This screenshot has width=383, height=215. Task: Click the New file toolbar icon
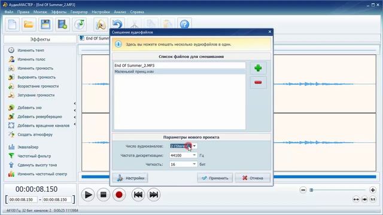[x=12, y=24]
